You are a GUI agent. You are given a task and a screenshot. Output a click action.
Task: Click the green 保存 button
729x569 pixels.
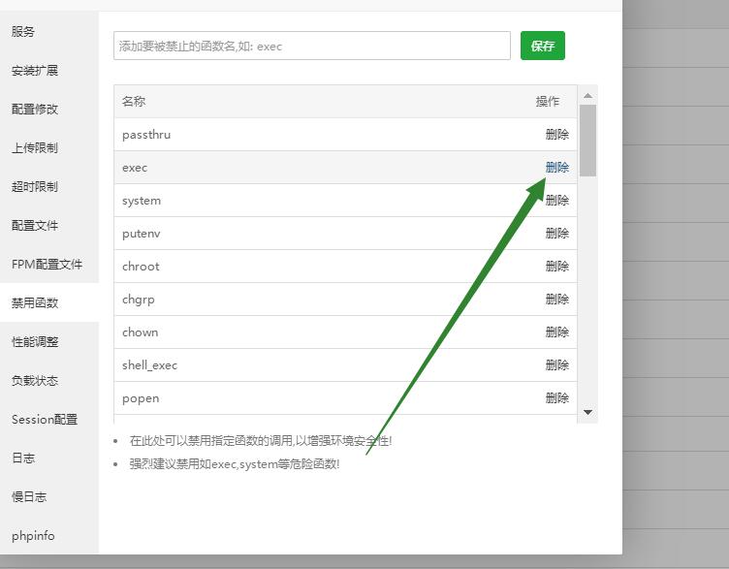(x=542, y=46)
